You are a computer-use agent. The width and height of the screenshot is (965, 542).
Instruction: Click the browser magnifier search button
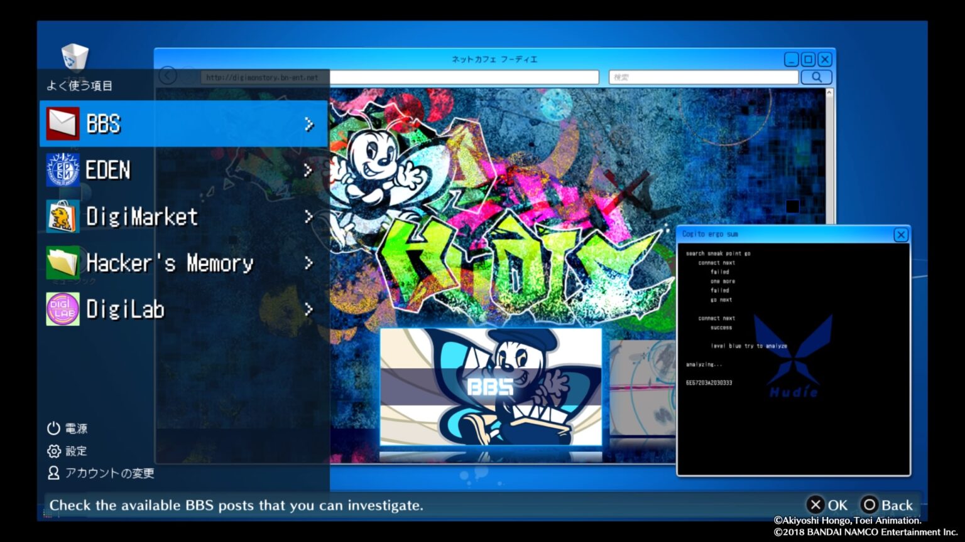(x=816, y=77)
